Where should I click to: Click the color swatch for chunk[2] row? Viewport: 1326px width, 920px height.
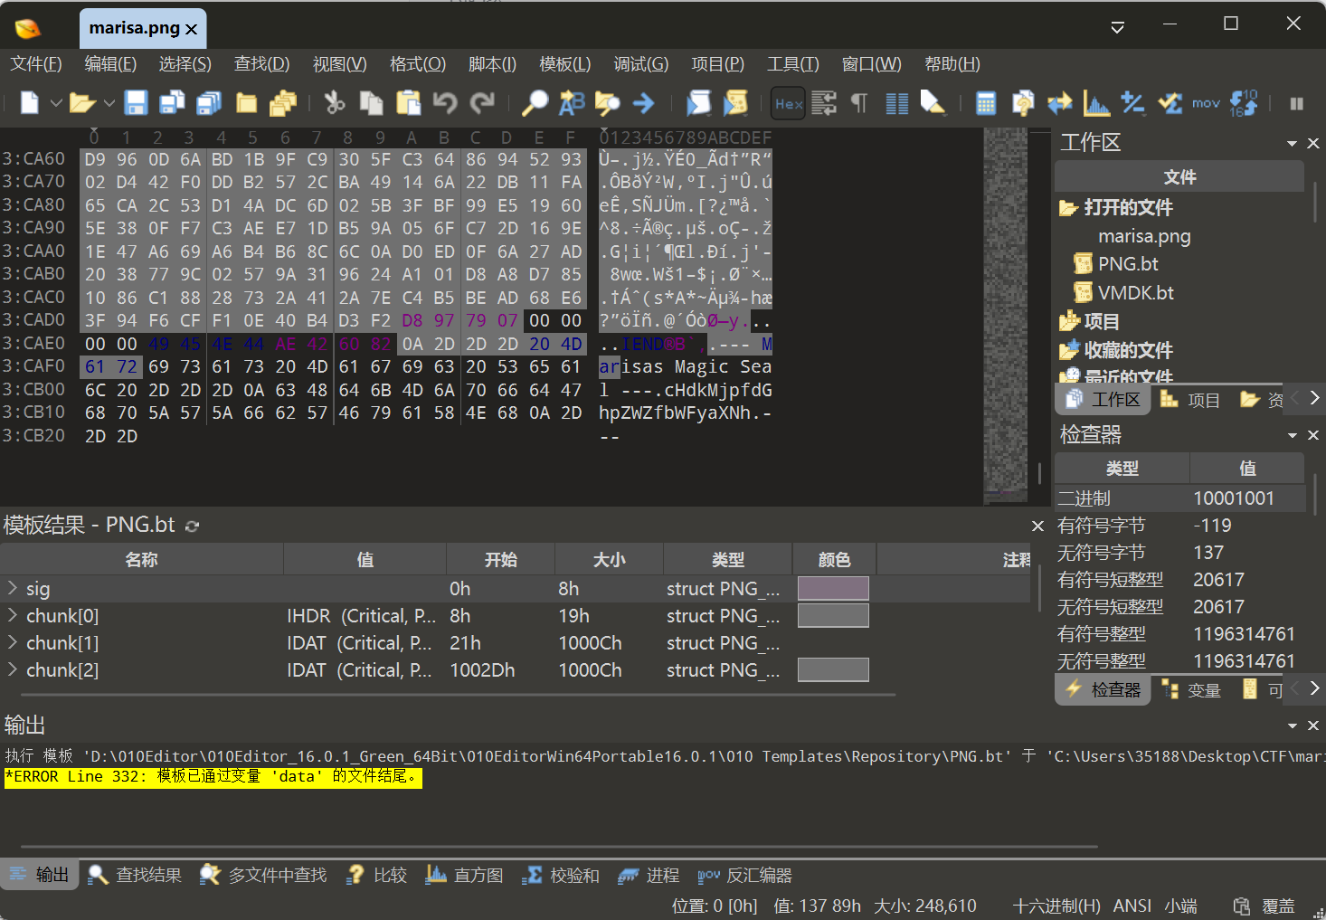click(x=833, y=669)
